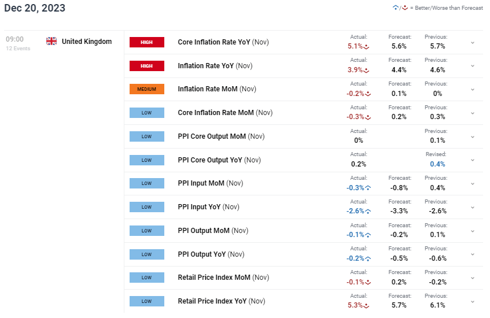490x318 pixels.
Task: Click worse-than-forecast arrow beside 5.3% actual
Action: click(367, 306)
